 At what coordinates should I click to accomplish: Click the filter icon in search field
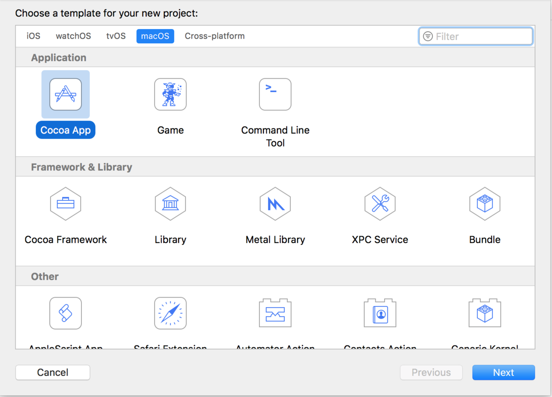[428, 36]
